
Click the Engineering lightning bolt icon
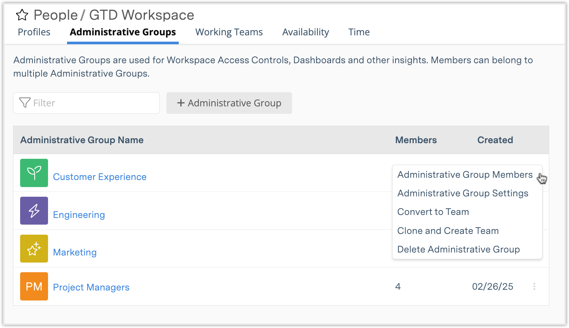tap(34, 211)
